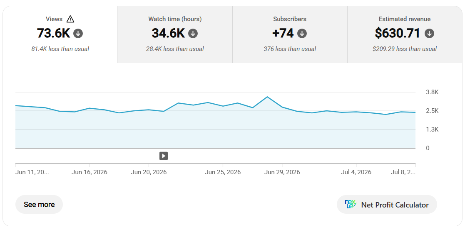Click the Jul 4, 2026 axis date label
Screen dimensions: 465x227
tap(356, 172)
